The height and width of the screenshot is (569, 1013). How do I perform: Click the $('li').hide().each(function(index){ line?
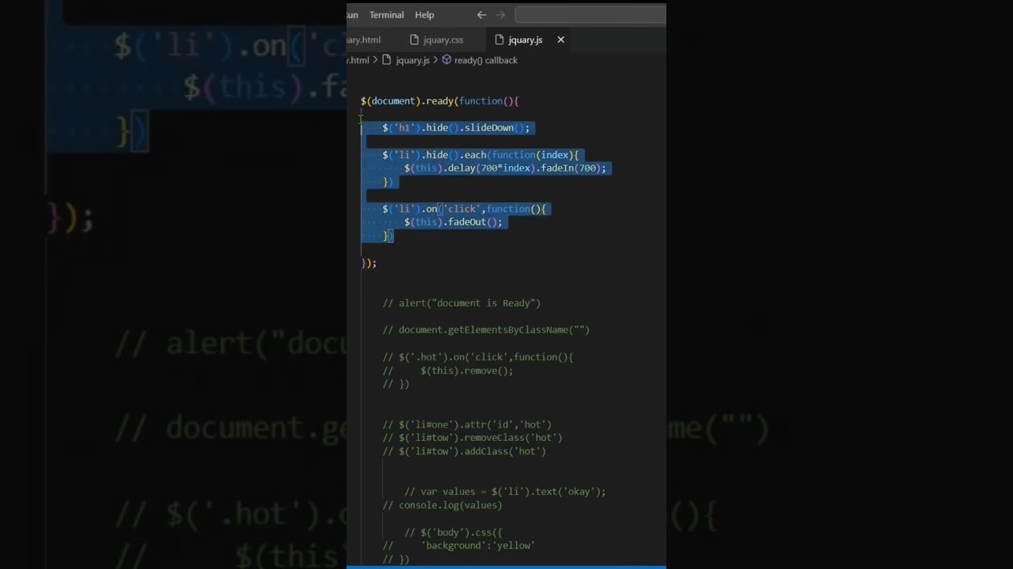pyautogui.click(x=480, y=155)
